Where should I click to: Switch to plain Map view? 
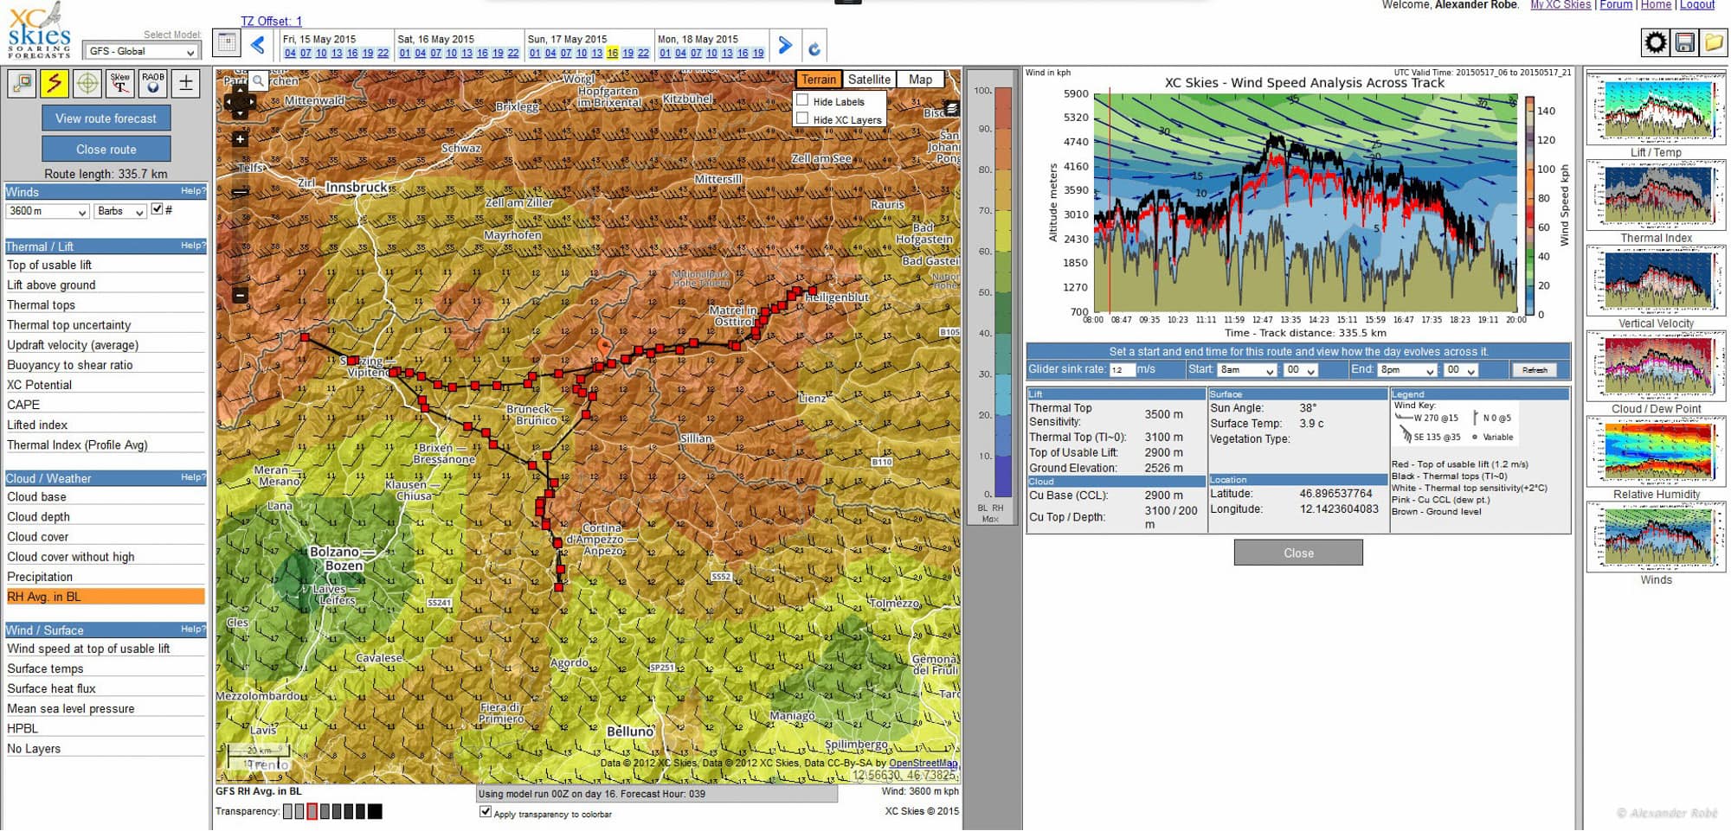pos(920,80)
